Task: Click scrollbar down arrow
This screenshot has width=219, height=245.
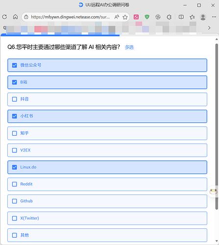Action: pos(217,241)
